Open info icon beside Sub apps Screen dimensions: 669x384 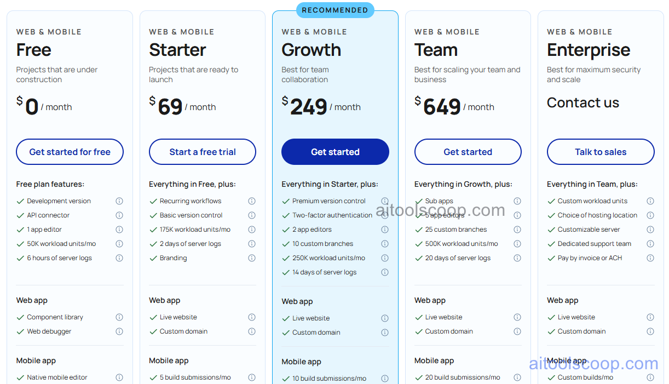[x=517, y=201]
